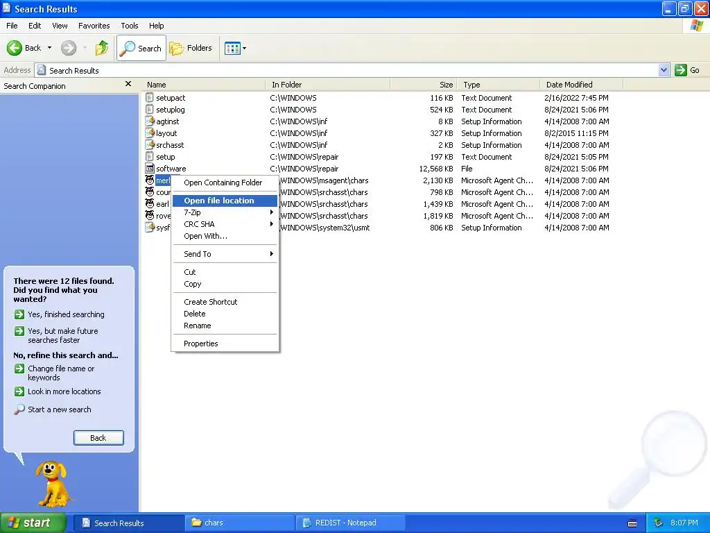Click the Start button
Viewport: 710px width, 533px height.
click(33, 523)
